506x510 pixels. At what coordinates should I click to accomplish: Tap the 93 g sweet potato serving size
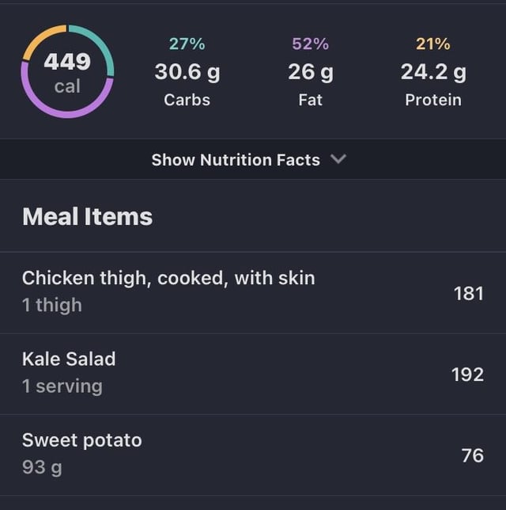pos(42,468)
